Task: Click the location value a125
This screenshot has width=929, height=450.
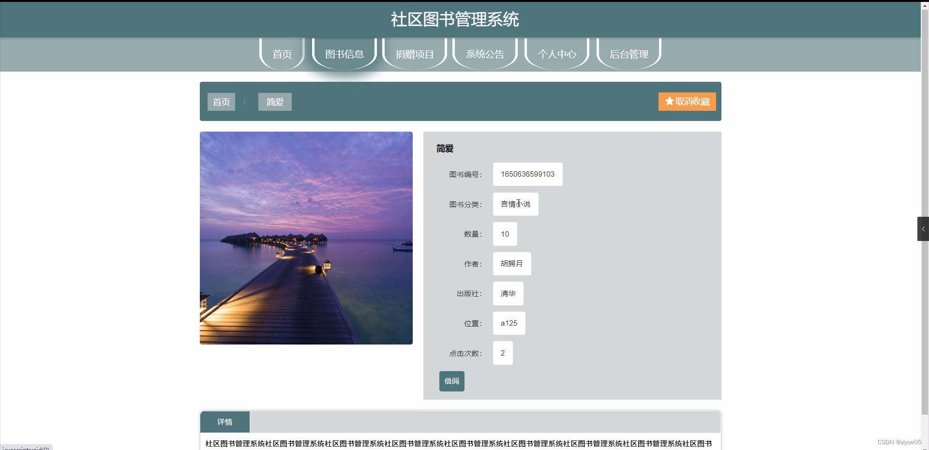Action: [509, 323]
